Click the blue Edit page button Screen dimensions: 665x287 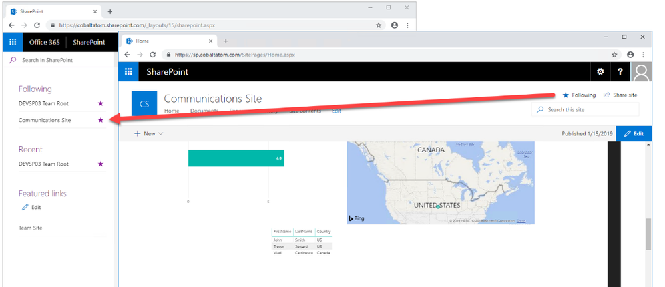[634, 133]
